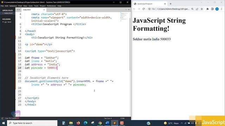Screen dimensions: 225x126
Task: Open Chrome profile avatar
Action: click(x=217, y=9)
